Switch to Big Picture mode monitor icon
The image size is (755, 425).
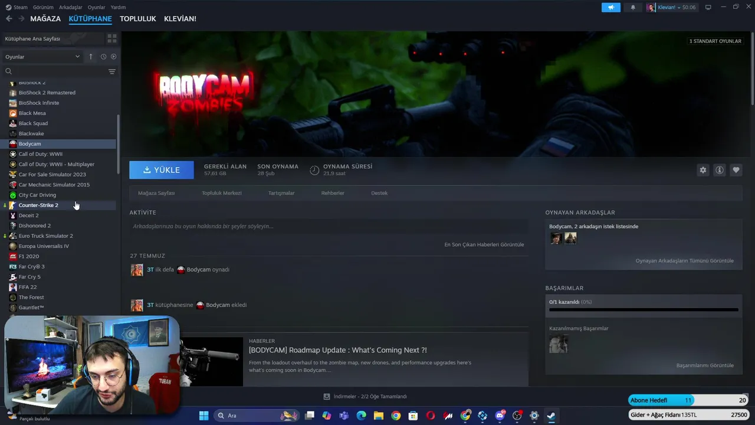[708, 7]
